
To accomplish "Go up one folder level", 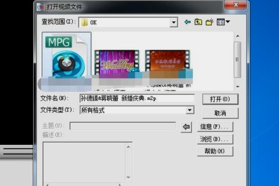I will [x=198, y=22].
